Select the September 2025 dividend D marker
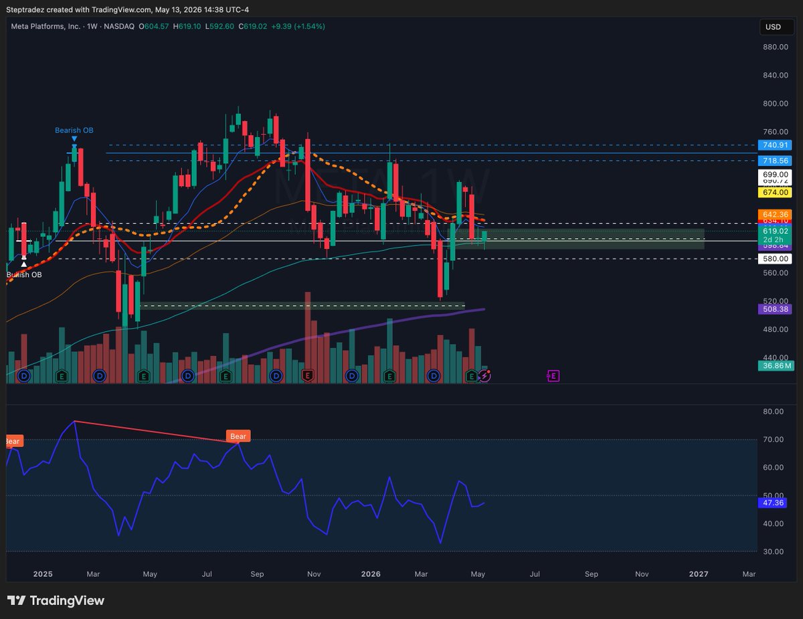This screenshot has width=803, height=619. point(275,376)
